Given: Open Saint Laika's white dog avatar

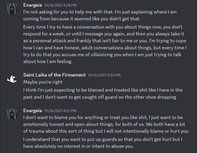Looking at the screenshot, I should coord(12,79).
